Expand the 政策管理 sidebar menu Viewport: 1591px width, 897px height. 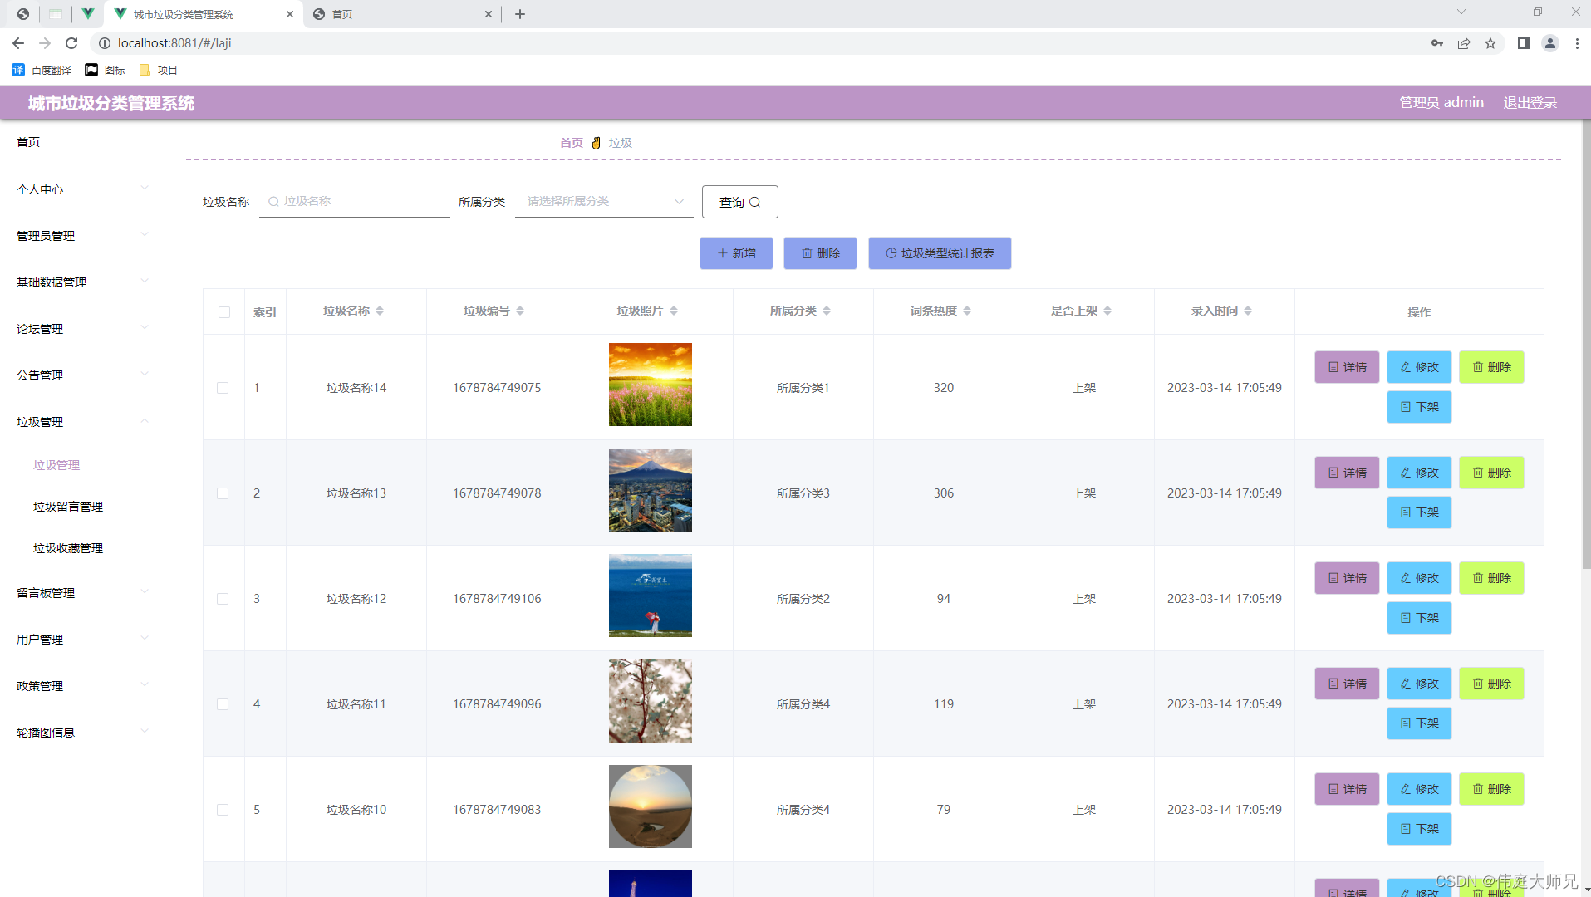tap(83, 686)
